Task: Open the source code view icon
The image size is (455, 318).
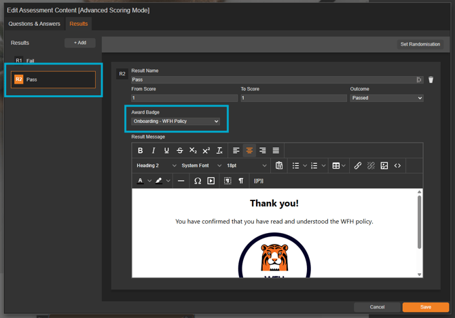Action: (x=398, y=166)
